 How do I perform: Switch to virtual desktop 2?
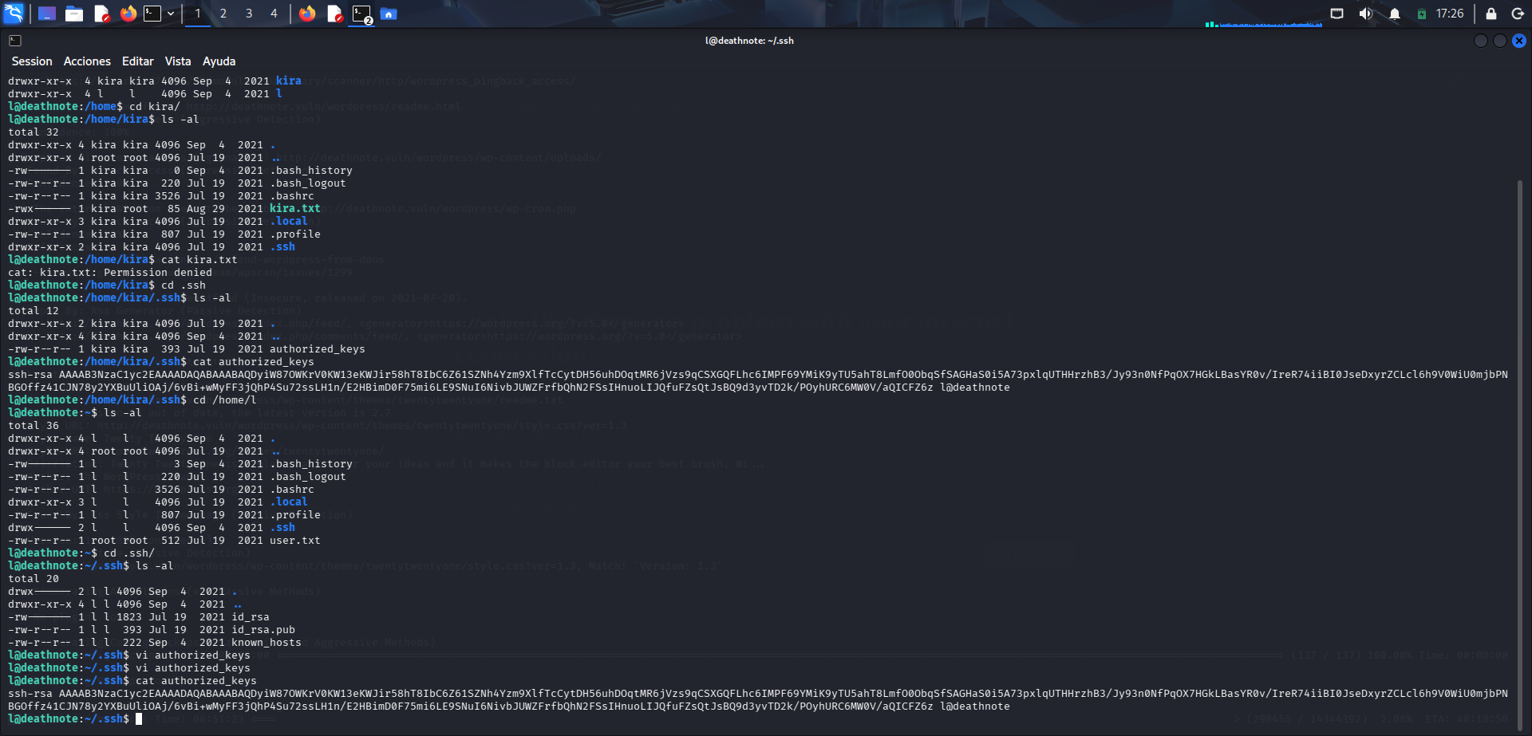(x=223, y=13)
